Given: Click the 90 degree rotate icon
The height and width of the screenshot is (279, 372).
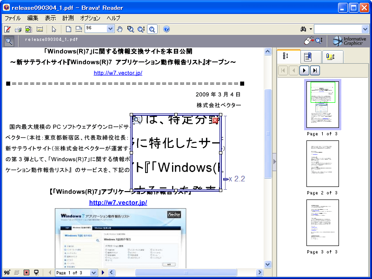Looking at the screenshot, I should 7,272.
